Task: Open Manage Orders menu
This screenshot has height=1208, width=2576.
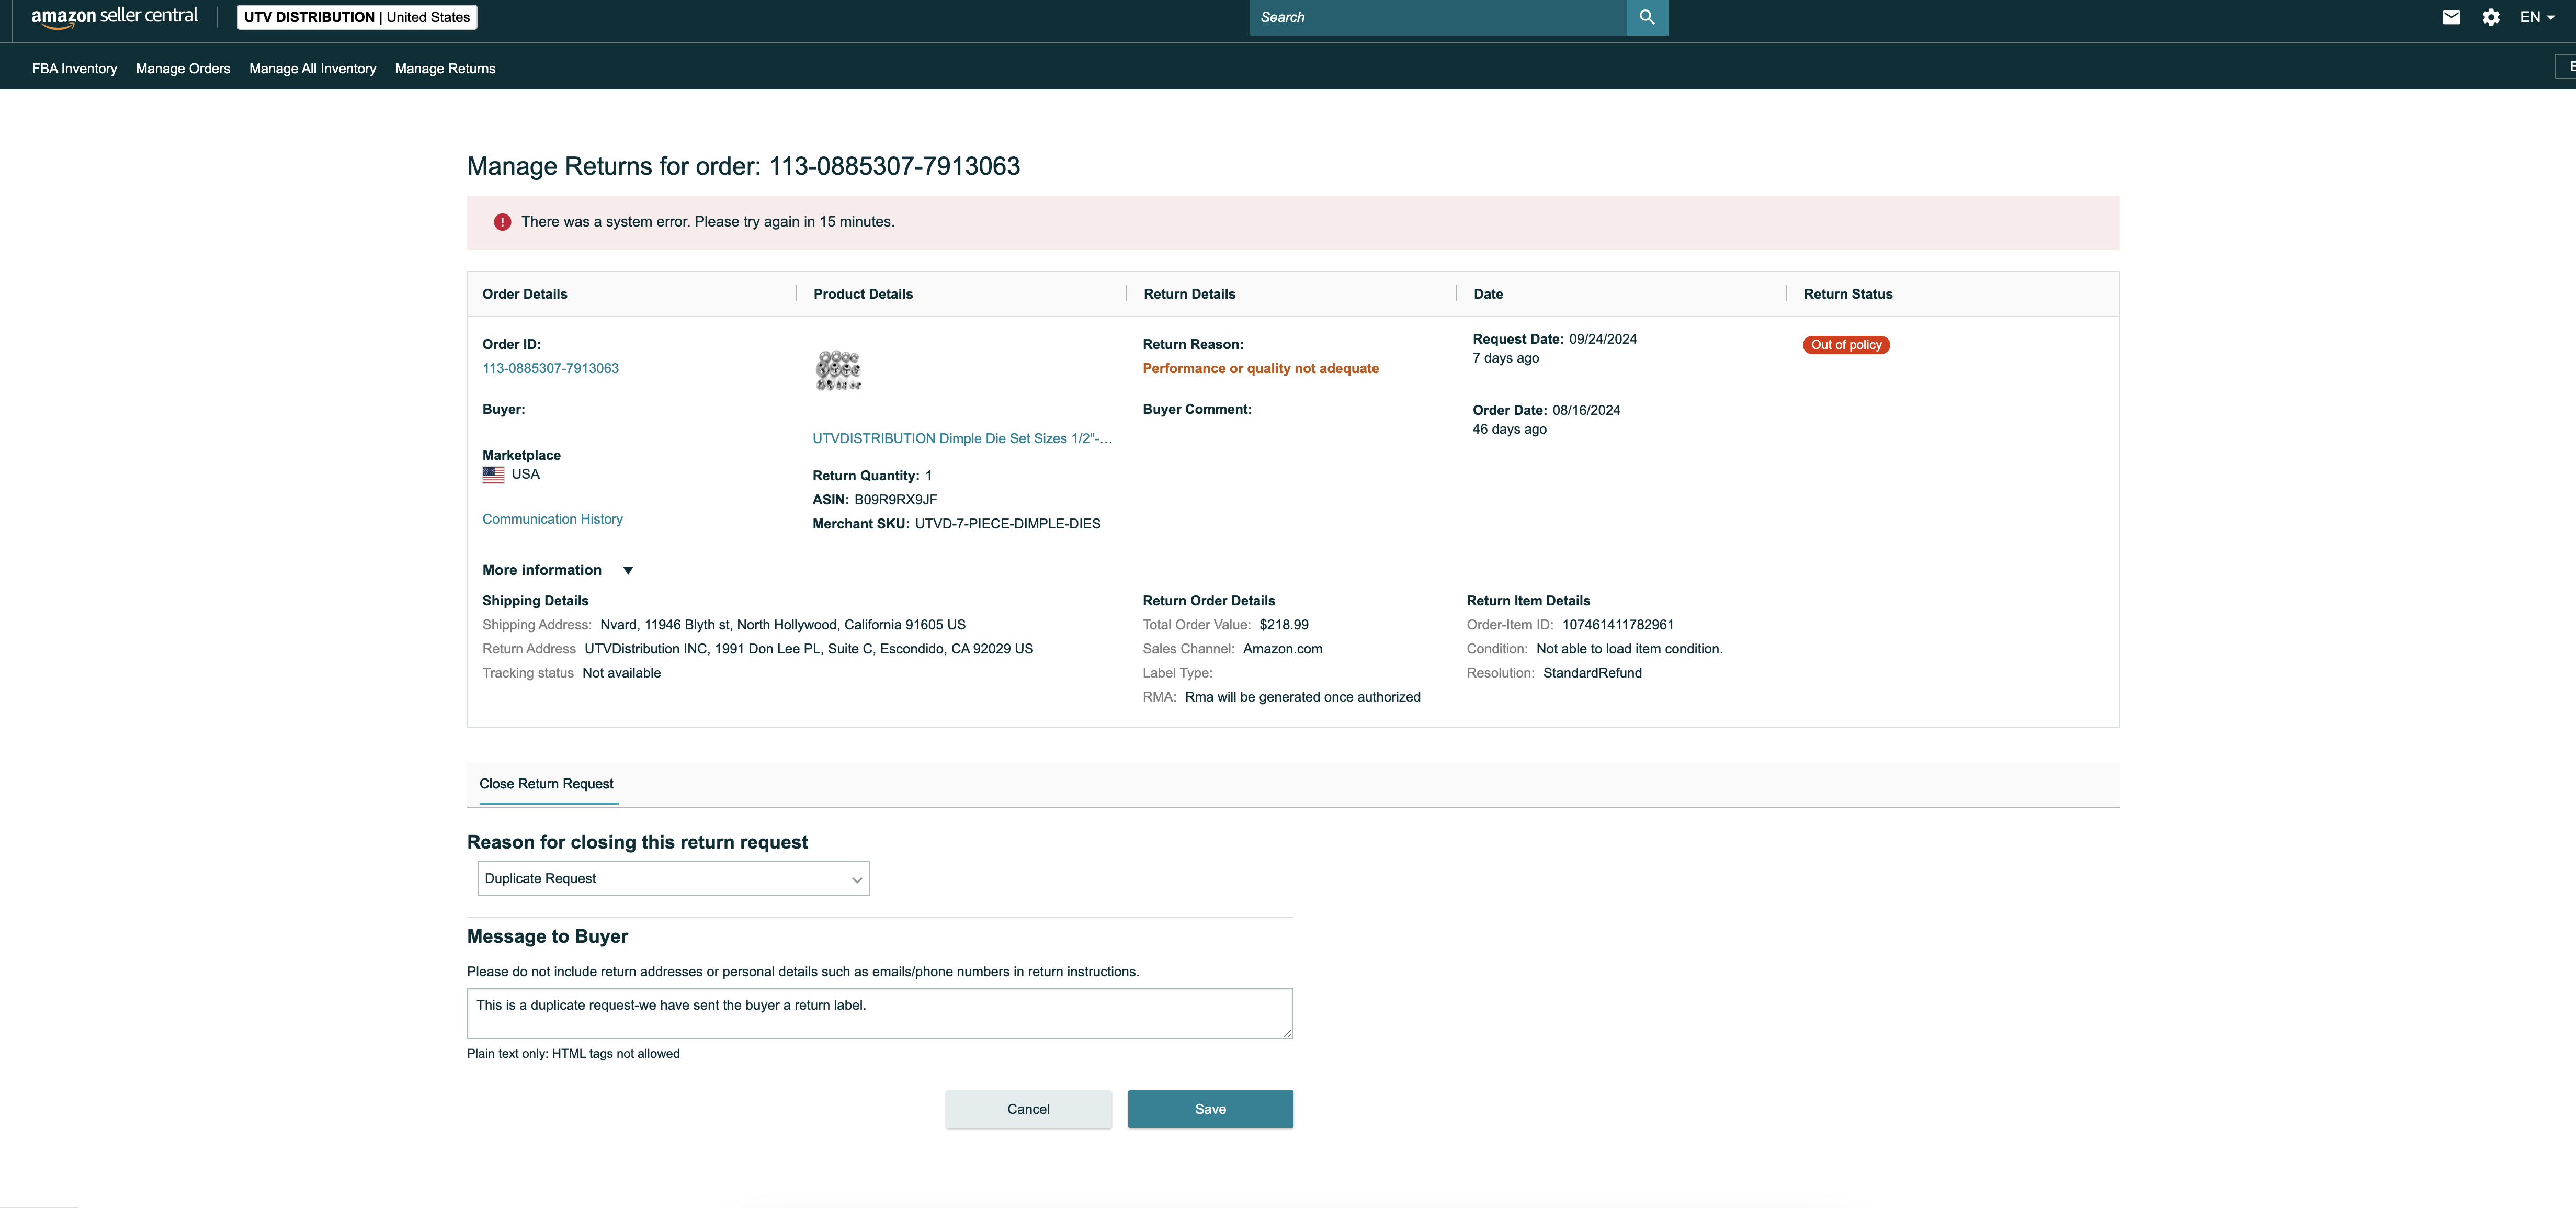Action: (x=183, y=68)
